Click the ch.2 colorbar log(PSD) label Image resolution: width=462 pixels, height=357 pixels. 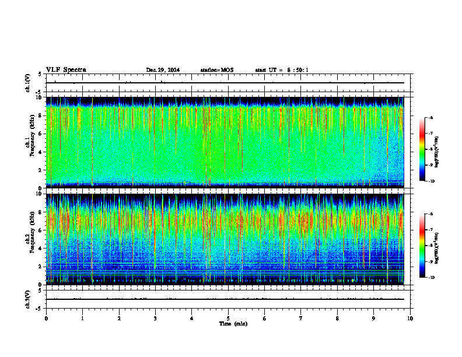(x=437, y=249)
